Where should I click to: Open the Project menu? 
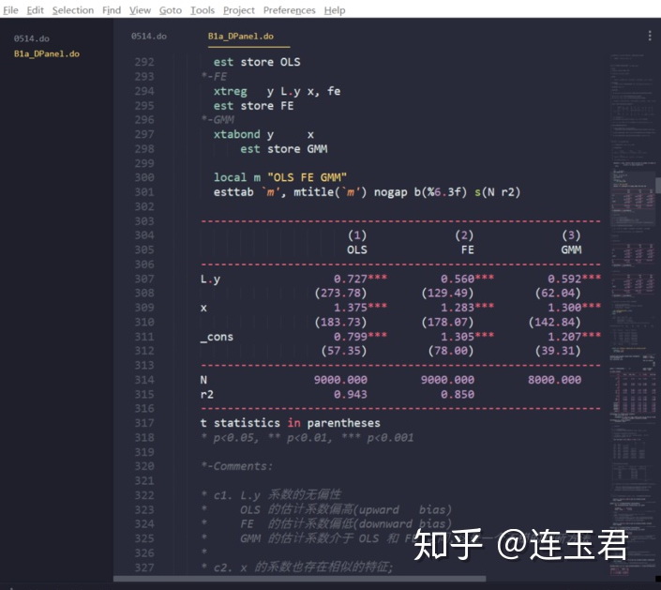(x=238, y=10)
